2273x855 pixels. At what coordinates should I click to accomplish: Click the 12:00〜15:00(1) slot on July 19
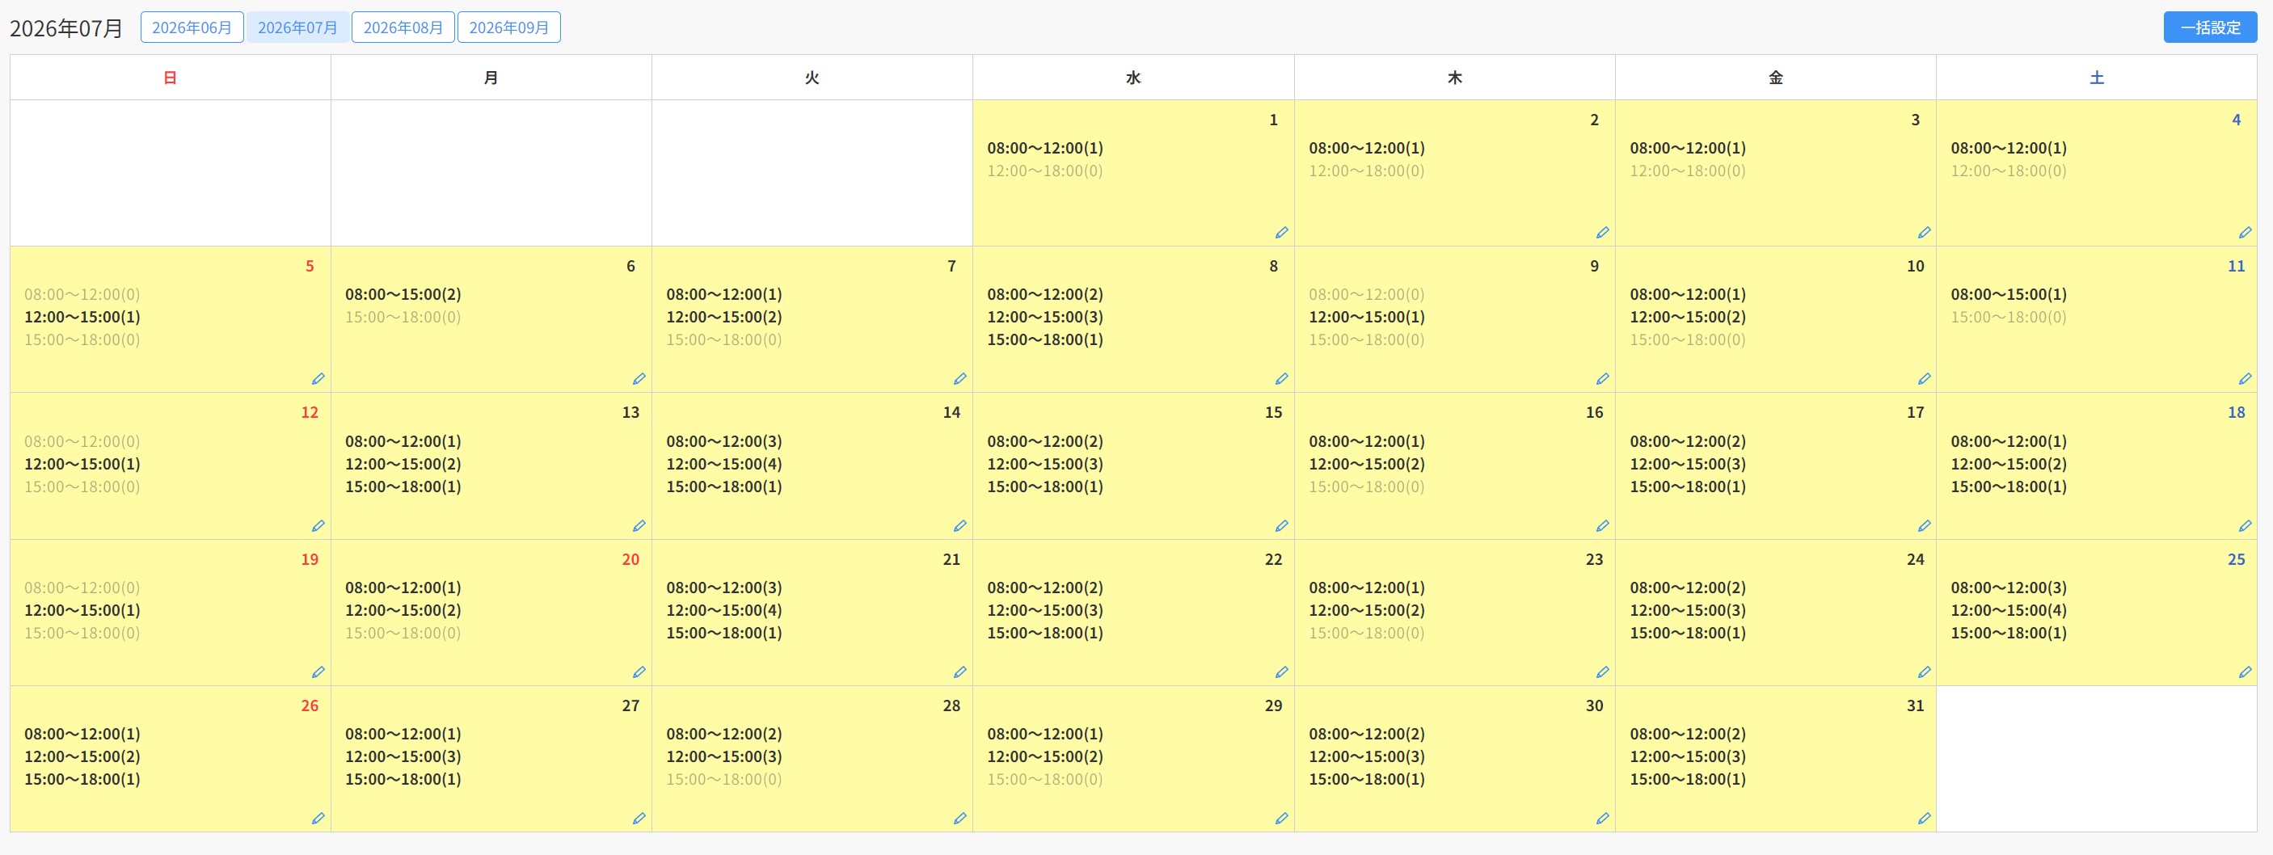82,611
